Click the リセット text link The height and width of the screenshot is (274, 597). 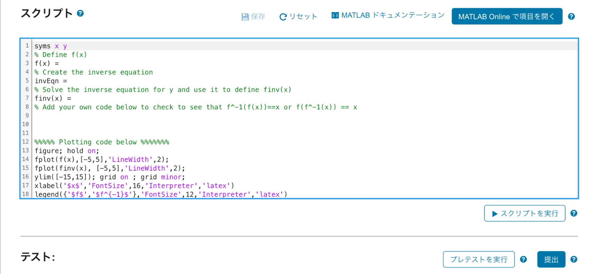(x=303, y=17)
